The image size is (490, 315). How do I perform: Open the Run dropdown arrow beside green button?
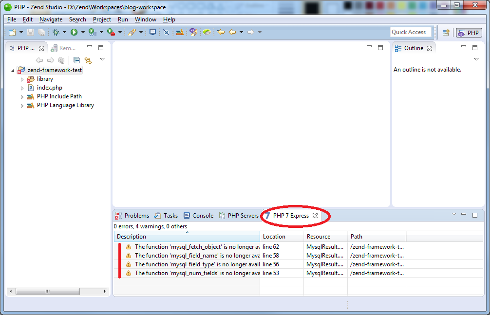point(83,32)
